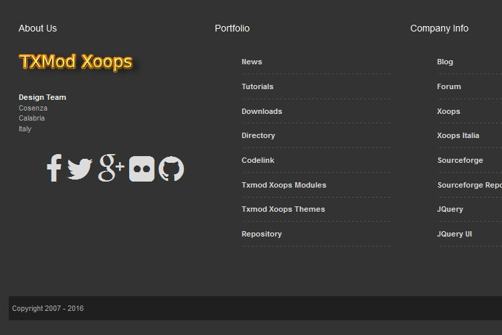Select Txmod Xoops Themes link
Image resolution: width=502 pixels, height=335 pixels.
[x=283, y=210]
